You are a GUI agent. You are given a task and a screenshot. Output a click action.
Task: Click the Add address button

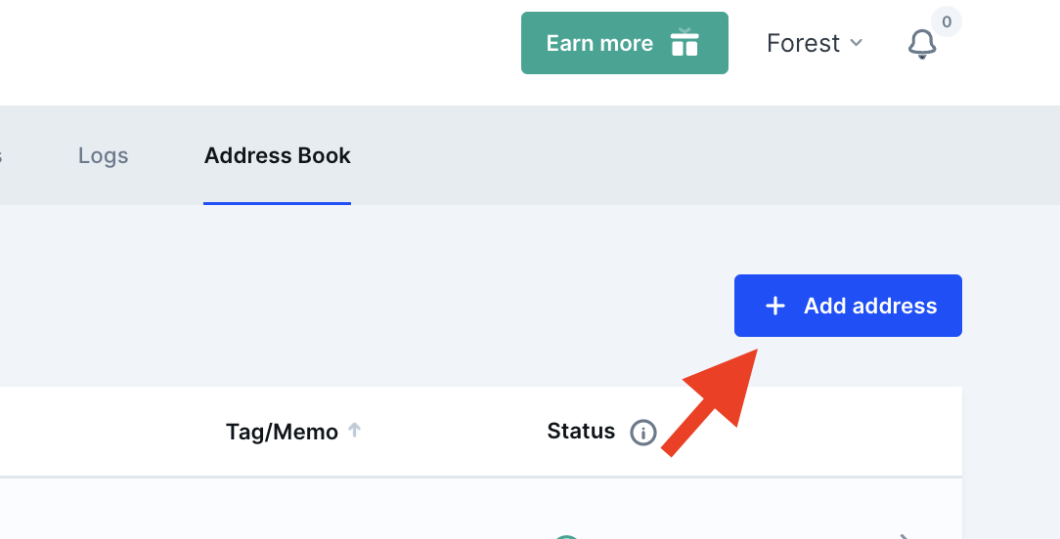(848, 306)
